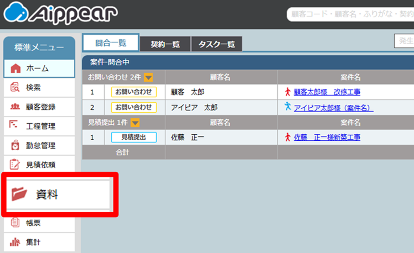Click the 見積提出 status button for 佐藤 正一

pos(133,137)
